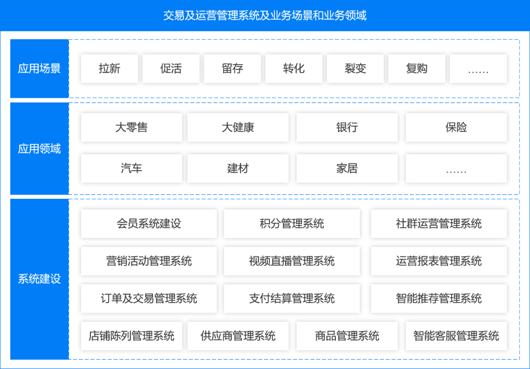Select 积分管理系统 box
The image size is (530, 369).
[x=292, y=224]
